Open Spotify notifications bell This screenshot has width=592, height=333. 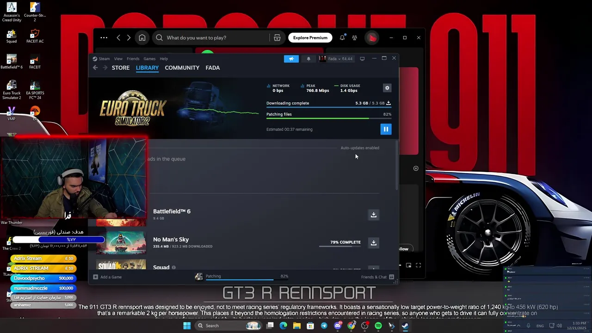click(342, 38)
